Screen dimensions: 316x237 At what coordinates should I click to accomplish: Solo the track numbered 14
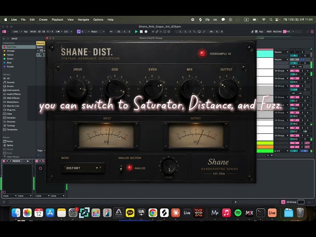(302, 97)
